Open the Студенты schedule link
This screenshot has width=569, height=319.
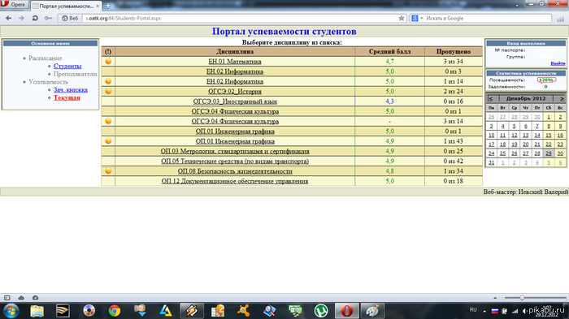67,66
